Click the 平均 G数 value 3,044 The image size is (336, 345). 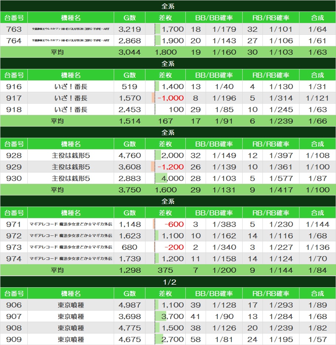[x=130, y=52]
